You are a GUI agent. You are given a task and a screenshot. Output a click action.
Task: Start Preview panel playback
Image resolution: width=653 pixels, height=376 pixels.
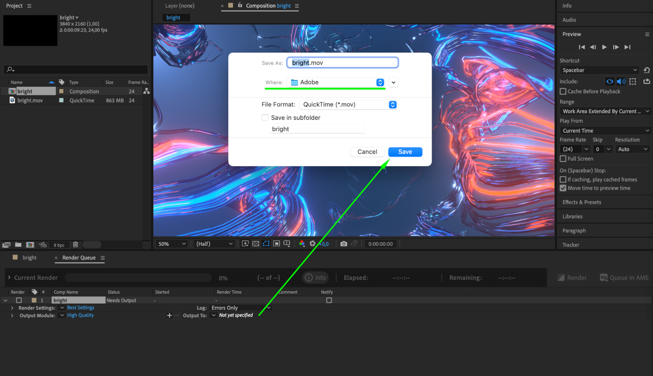[x=604, y=47]
